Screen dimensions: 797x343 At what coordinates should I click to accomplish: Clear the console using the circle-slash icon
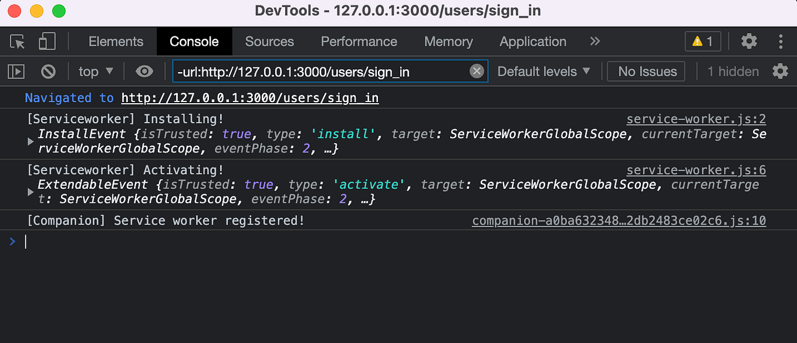point(48,71)
